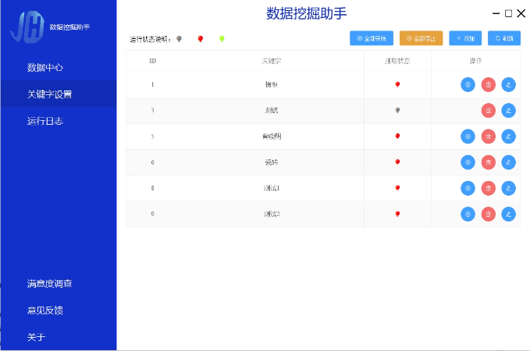Click the blue start icon in row ID 5
This screenshot has width=530, height=351.
468,136
